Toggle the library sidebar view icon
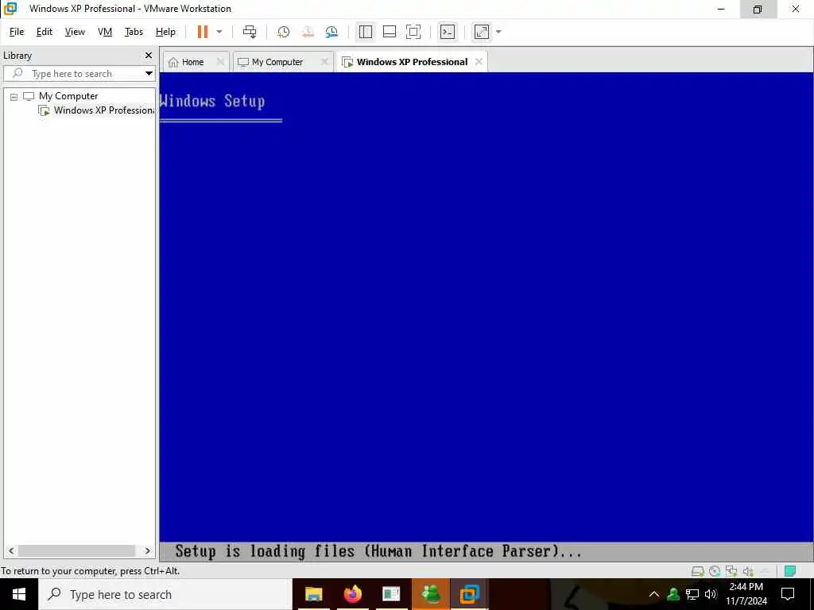The image size is (814, 610). click(x=366, y=32)
